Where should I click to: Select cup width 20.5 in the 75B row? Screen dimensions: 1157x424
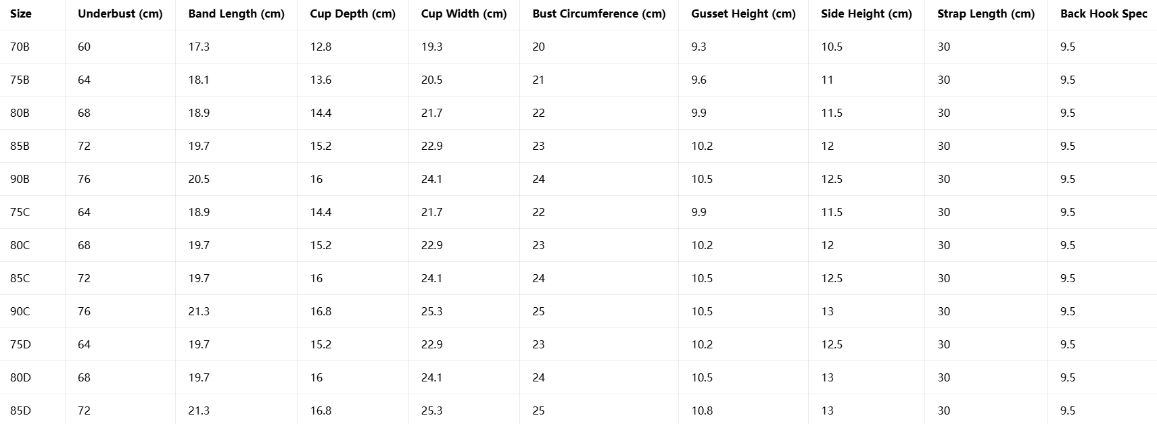point(431,80)
